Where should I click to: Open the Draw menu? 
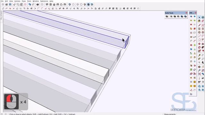point(24,1)
